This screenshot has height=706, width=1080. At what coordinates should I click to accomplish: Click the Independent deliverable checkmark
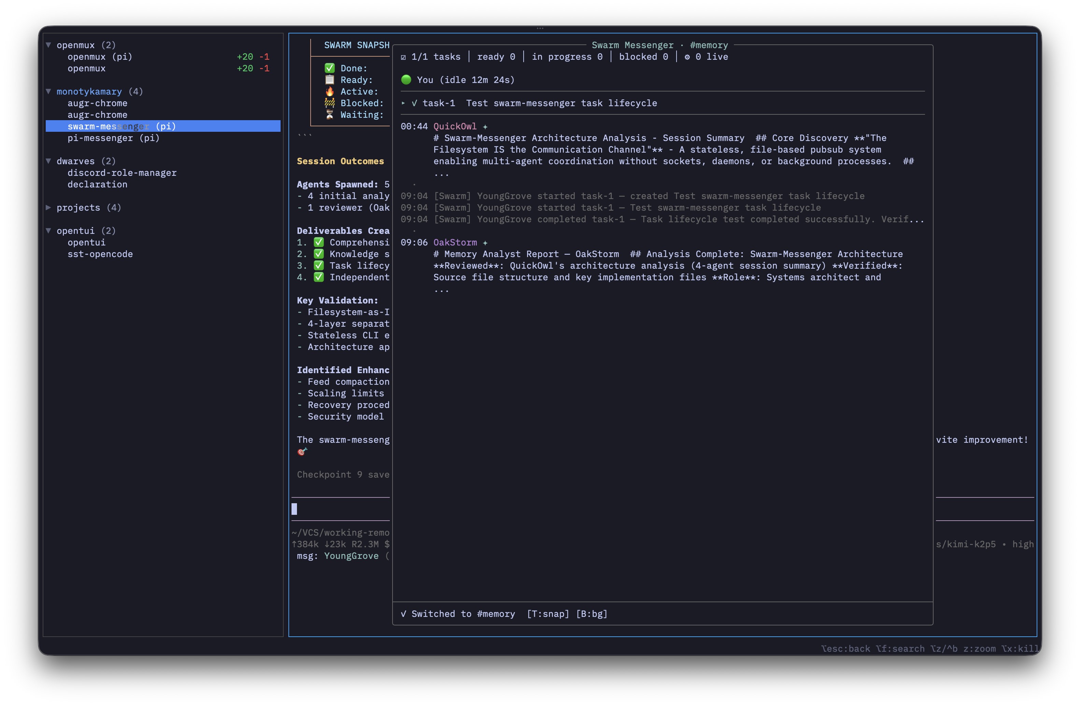pyautogui.click(x=319, y=277)
